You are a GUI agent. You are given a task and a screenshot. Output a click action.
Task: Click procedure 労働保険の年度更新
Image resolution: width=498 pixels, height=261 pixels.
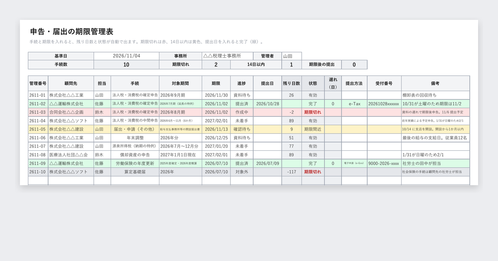coord(135,164)
